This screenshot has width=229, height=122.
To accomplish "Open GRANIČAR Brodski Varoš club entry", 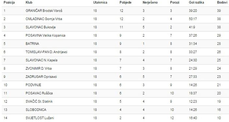I will [44, 11].
